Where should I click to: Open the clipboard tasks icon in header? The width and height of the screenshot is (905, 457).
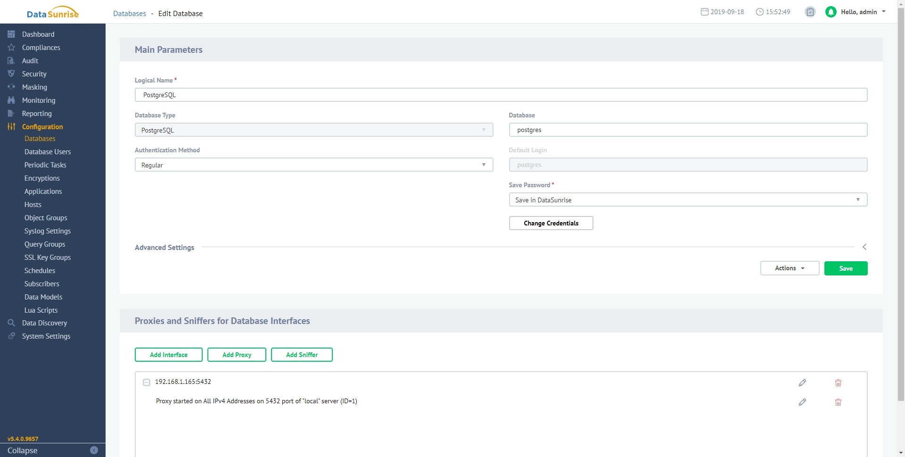tap(810, 12)
